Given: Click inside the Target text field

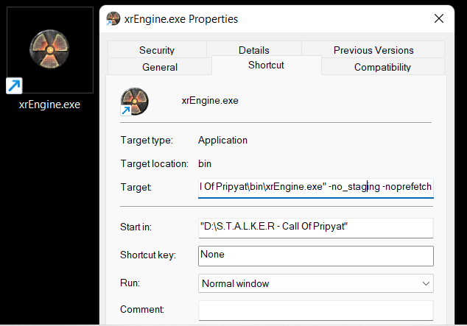Looking at the screenshot, I should (315, 188).
